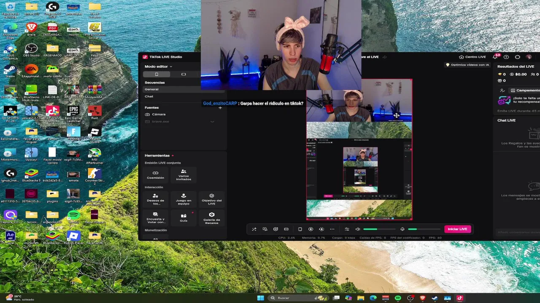Select the brave.exe source row
This screenshot has height=303, width=540.
click(x=183, y=122)
